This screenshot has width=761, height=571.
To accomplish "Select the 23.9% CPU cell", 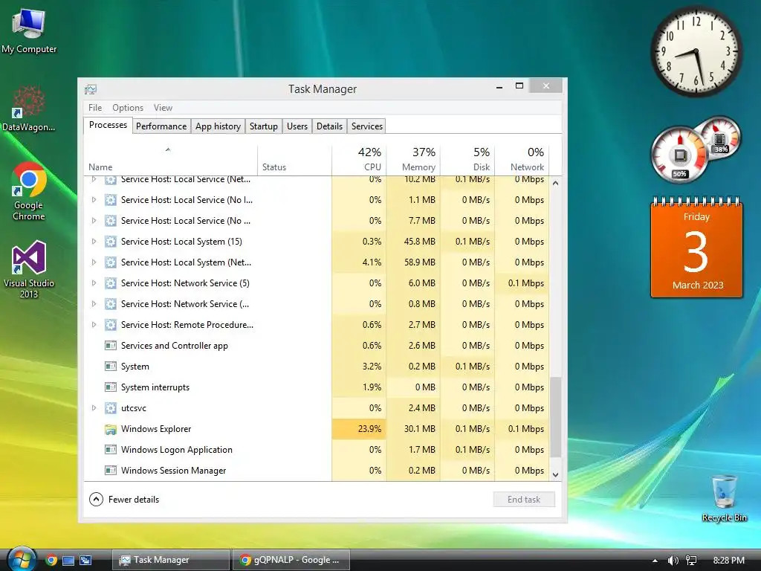I will (x=359, y=429).
